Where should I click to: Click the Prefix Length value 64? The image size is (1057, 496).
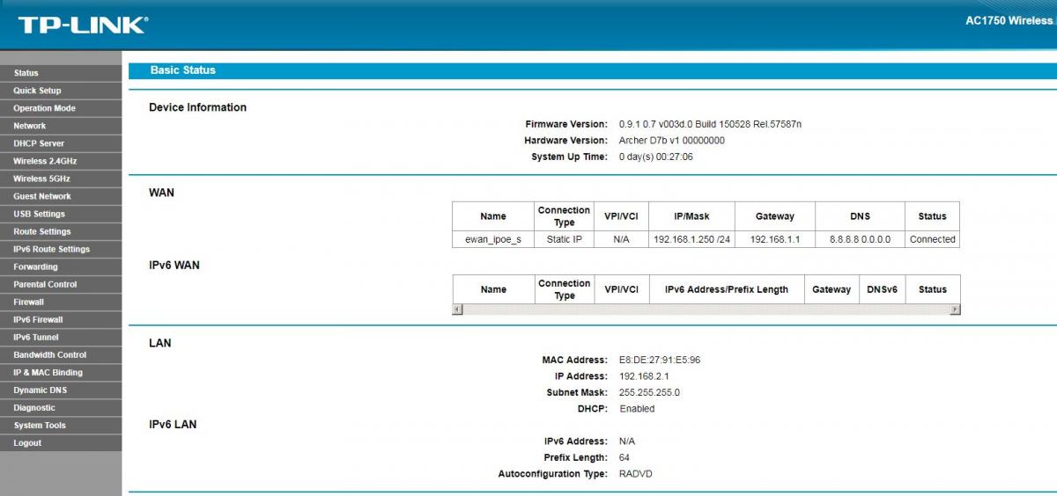pyautogui.click(x=625, y=457)
